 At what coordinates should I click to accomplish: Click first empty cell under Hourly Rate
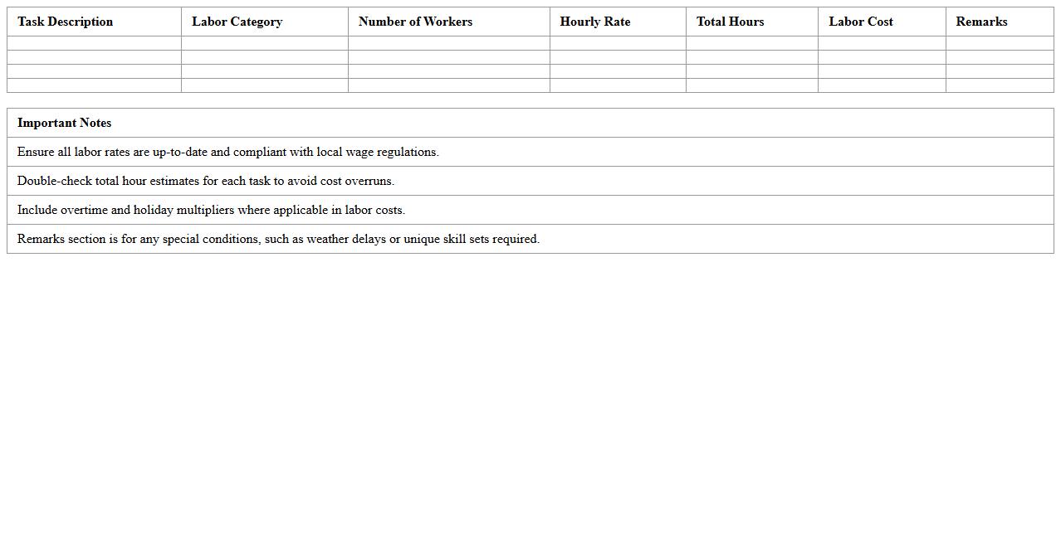pos(618,43)
